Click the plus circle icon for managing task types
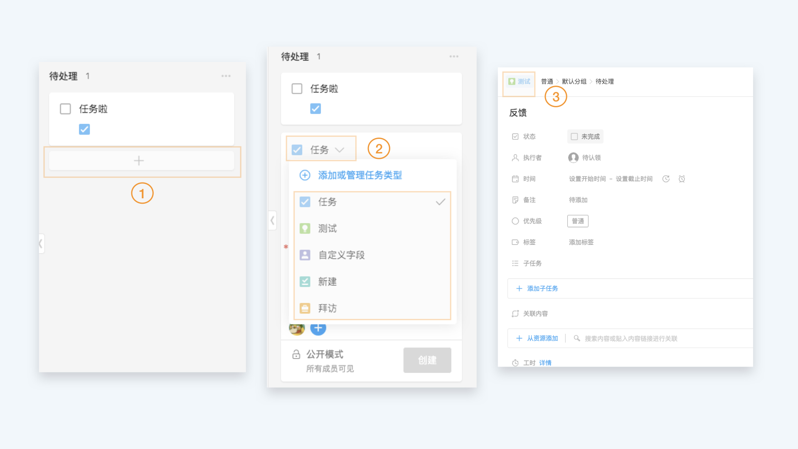798x449 pixels. (305, 175)
